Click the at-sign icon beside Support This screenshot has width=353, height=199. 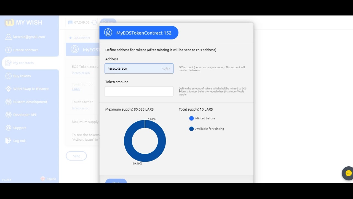(x=9, y=128)
